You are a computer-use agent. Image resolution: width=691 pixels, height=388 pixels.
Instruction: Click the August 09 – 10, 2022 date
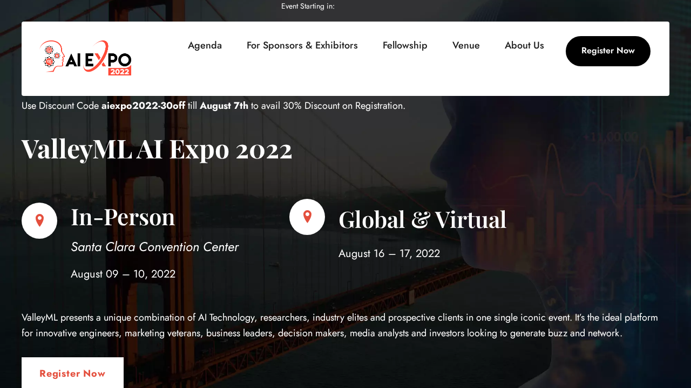tap(123, 273)
